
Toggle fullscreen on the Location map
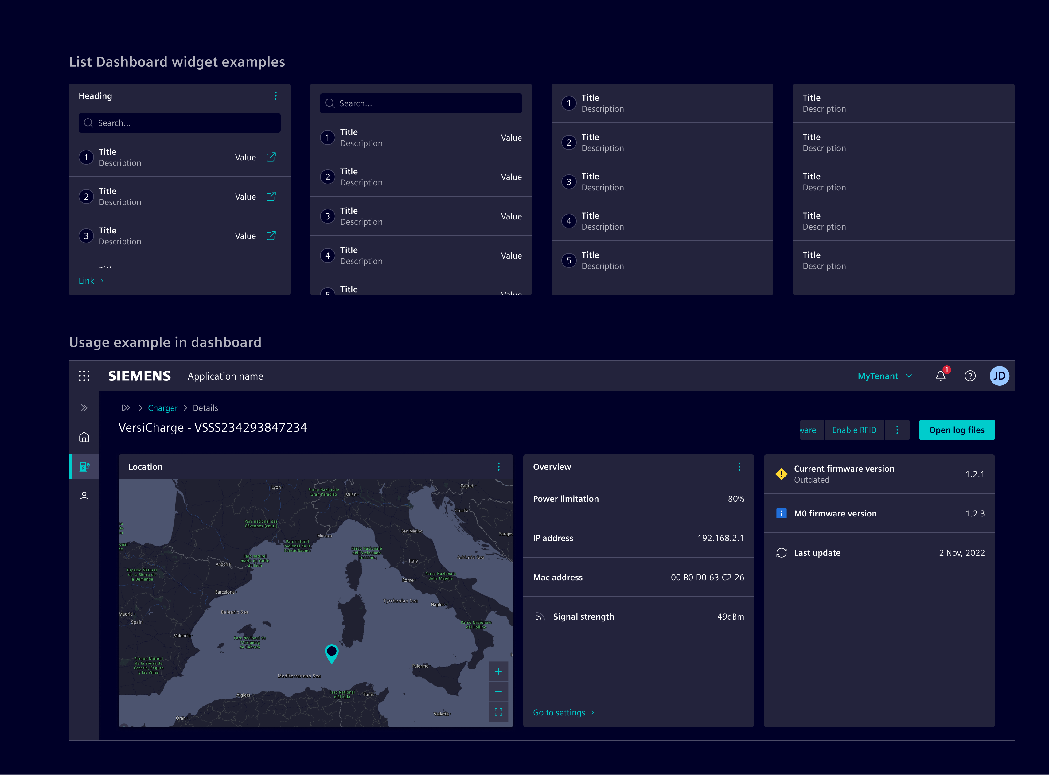(498, 712)
